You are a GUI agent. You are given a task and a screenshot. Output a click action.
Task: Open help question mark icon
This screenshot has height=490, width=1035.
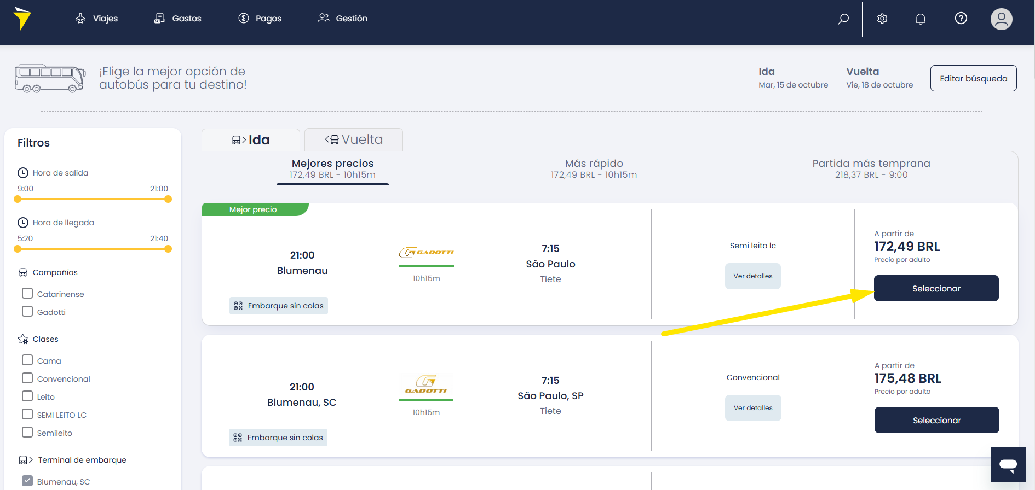point(961,19)
